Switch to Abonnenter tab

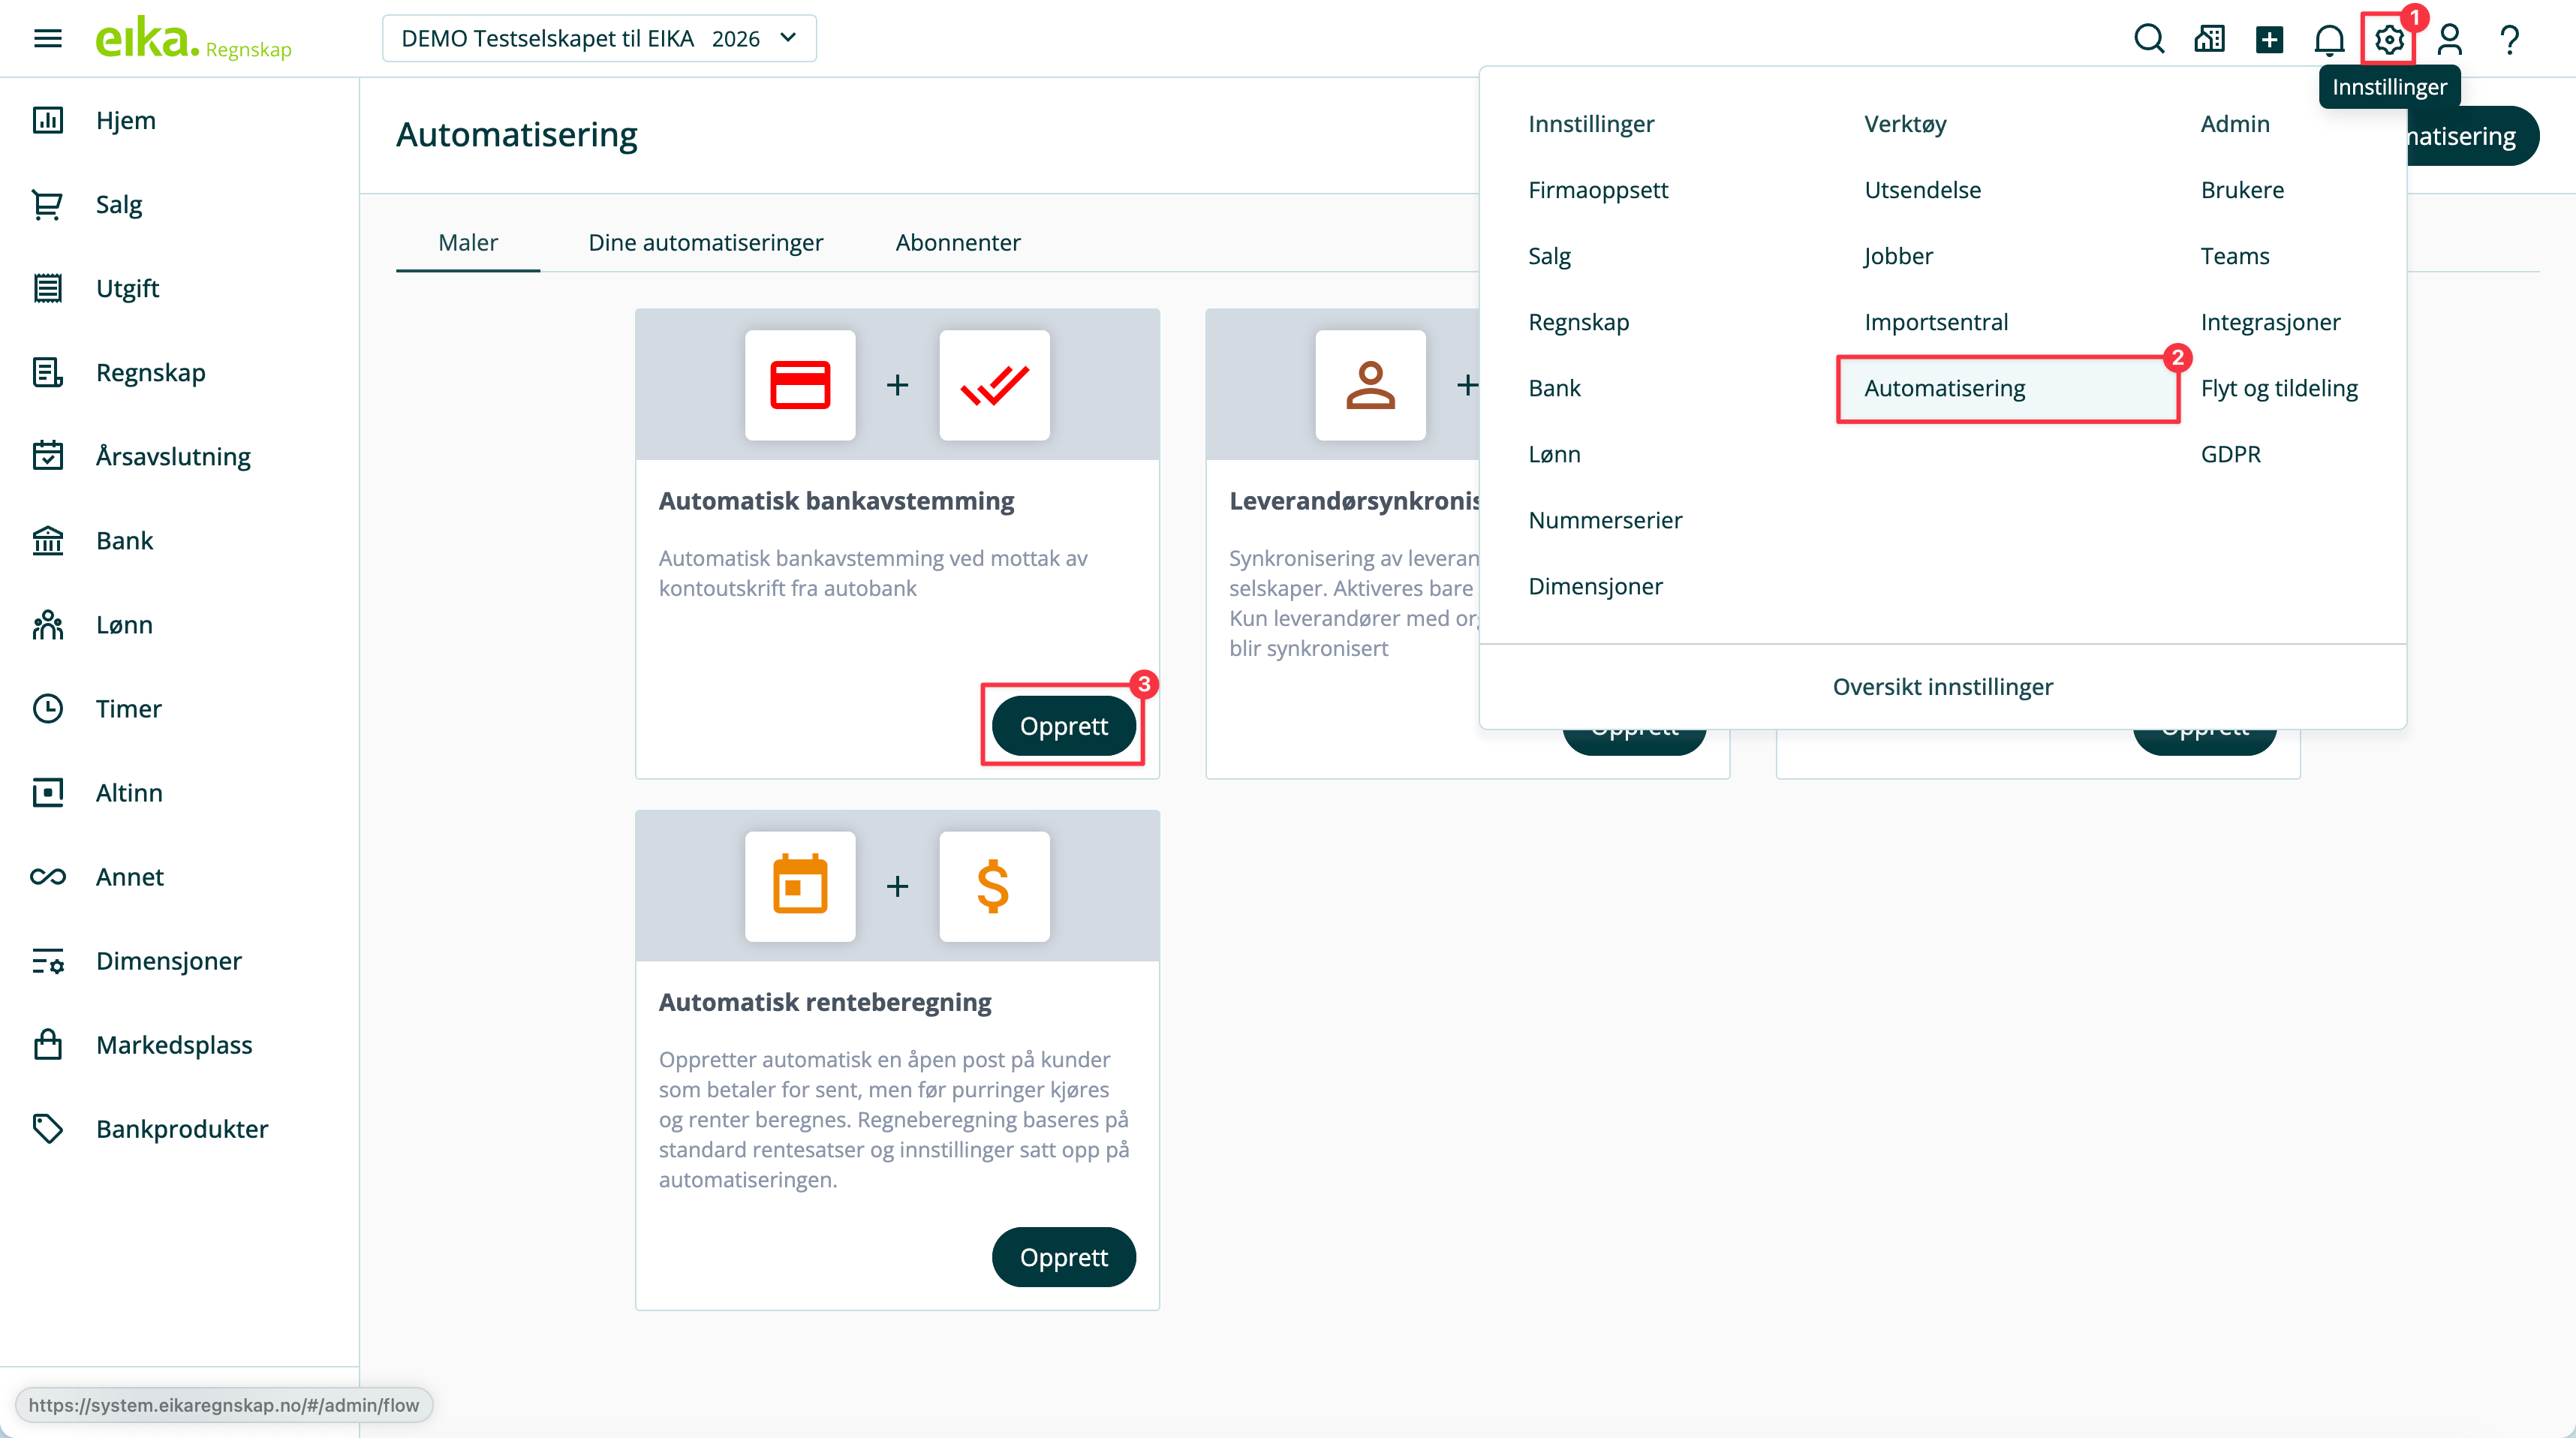957,242
